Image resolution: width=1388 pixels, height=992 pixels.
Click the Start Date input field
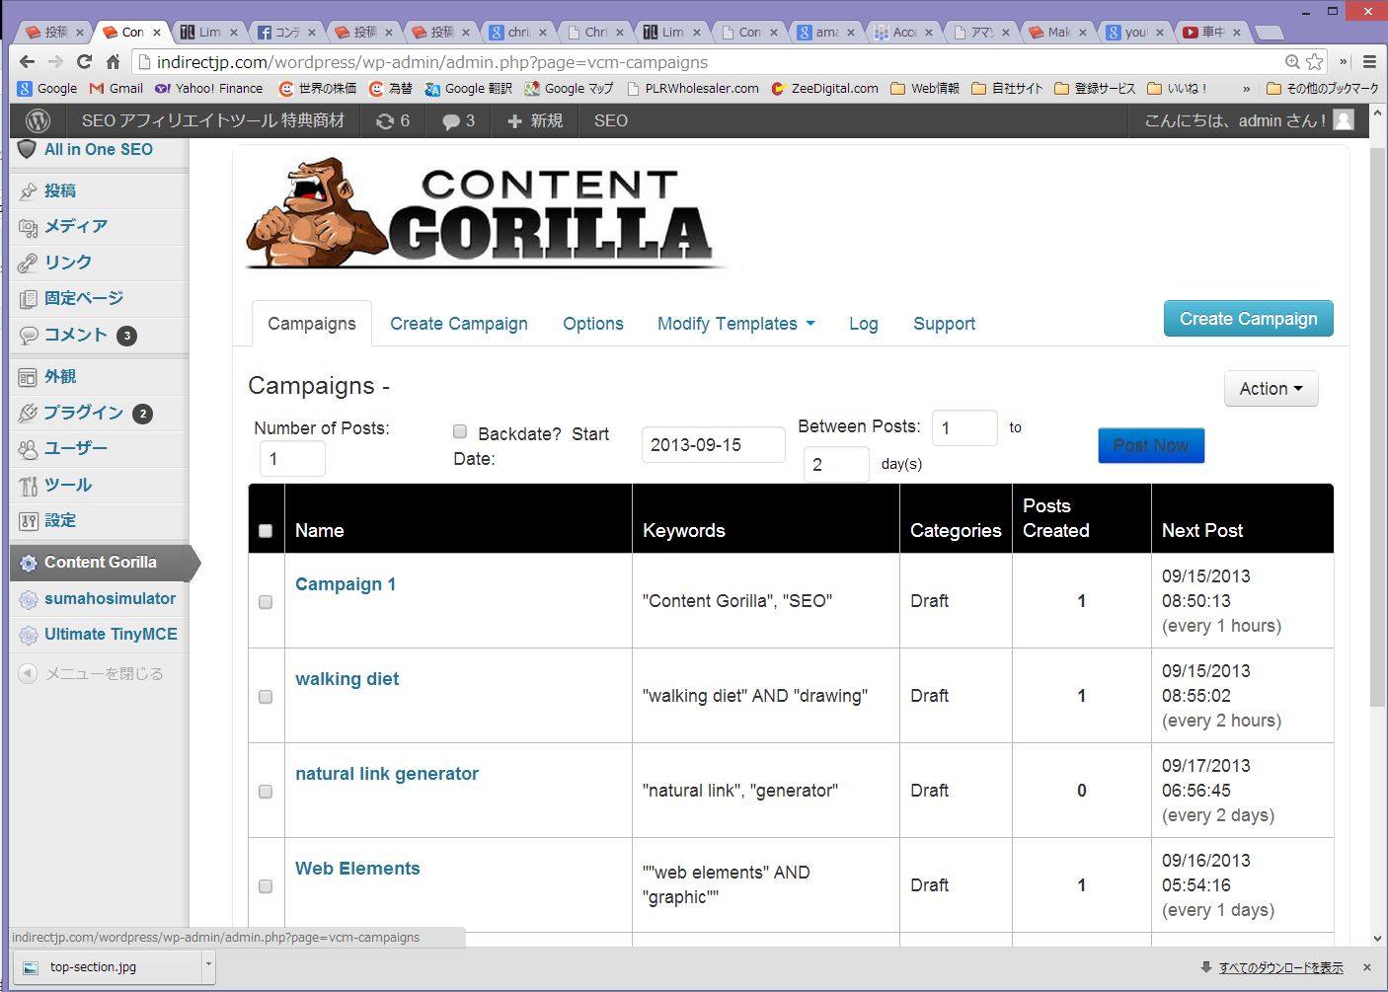713,445
